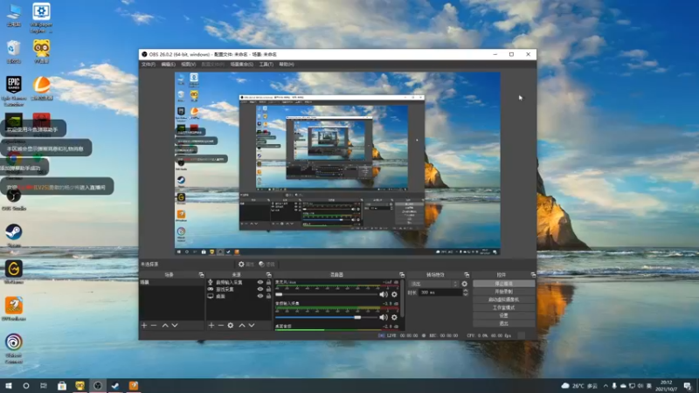Open 音频输入采集 mixer channel gear menu
The height and width of the screenshot is (393, 699).
coord(394,317)
